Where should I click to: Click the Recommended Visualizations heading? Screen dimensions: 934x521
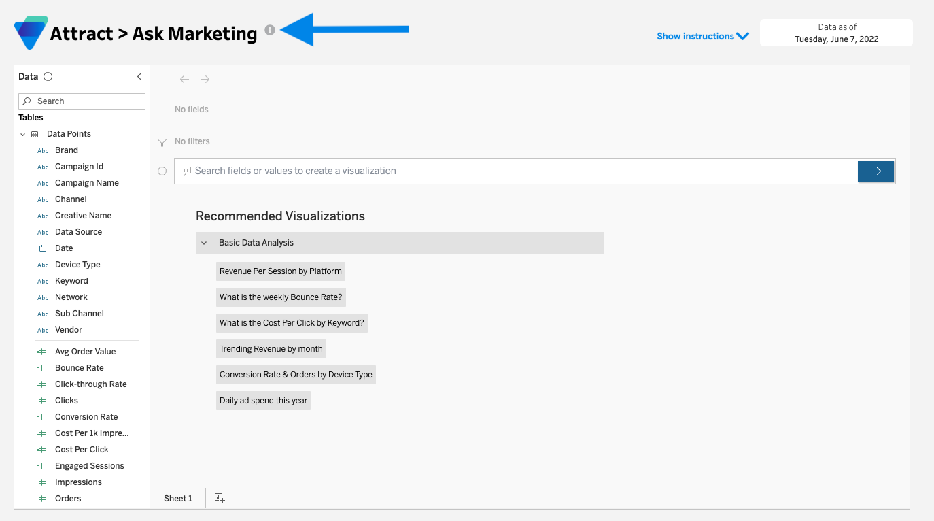tap(280, 216)
